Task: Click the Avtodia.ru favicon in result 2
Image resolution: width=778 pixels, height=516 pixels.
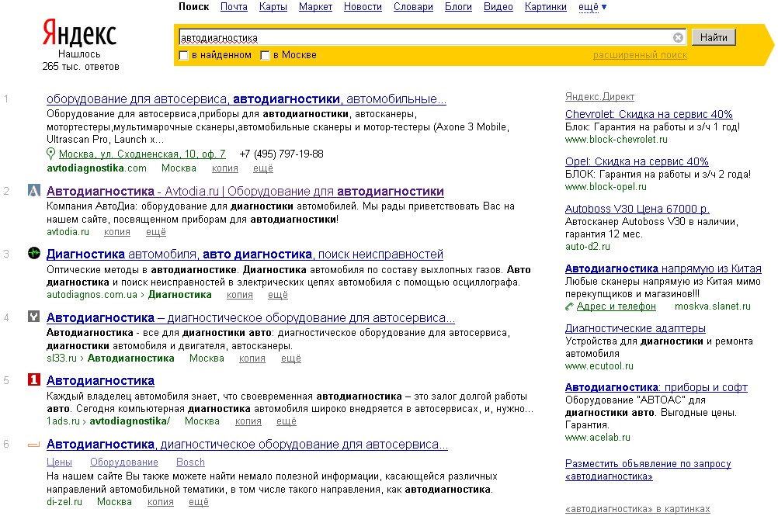Action: [33, 190]
